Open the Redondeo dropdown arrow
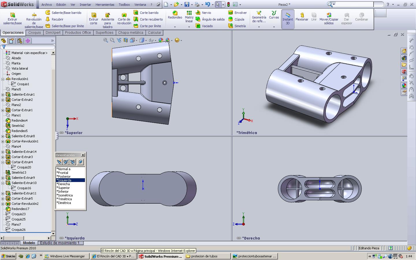This screenshot has height=260, width=416. [175, 27]
